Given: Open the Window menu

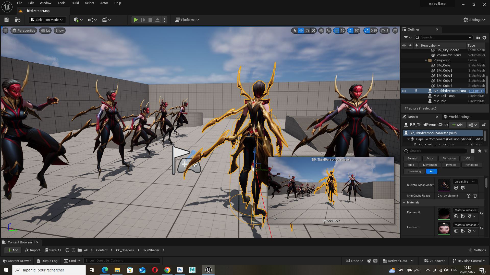Looking at the screenshot, I should (x=45, y=3).
